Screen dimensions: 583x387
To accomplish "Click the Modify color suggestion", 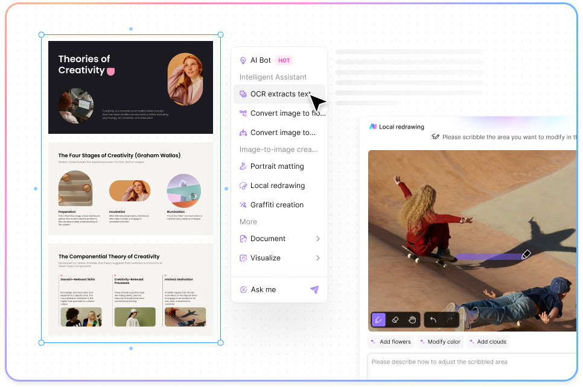I will [x=439, y=342].
